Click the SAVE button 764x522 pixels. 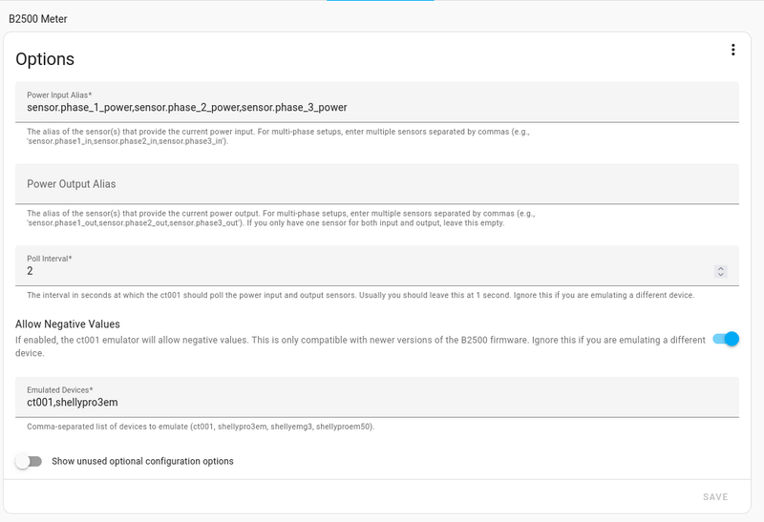pyautogui.click(x=714, y=496)
